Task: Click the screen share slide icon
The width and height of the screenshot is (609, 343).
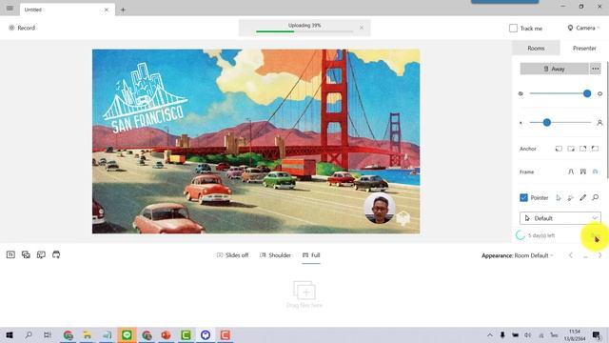Action: [26, 254]
